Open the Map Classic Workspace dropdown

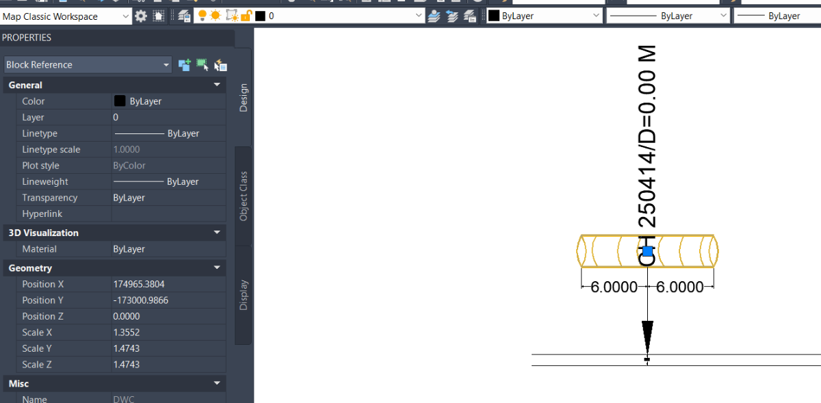point(66,16)
